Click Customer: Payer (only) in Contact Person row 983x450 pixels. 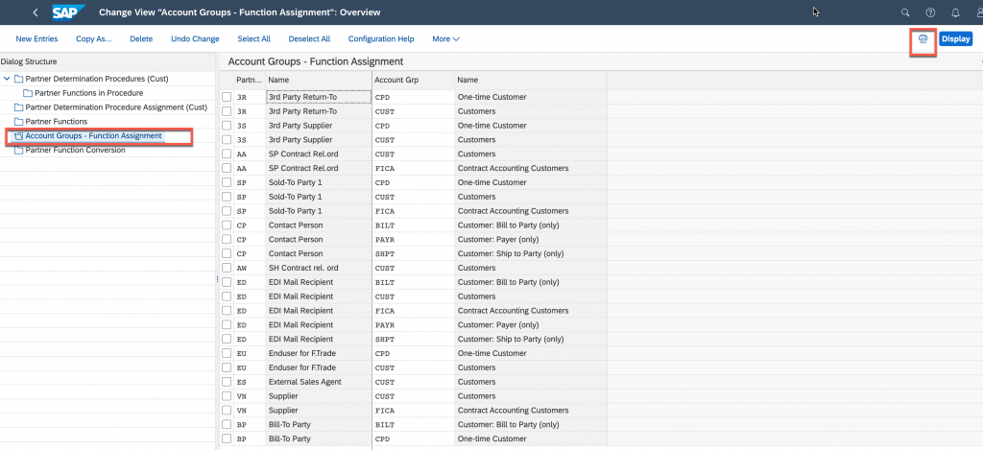tap(530, 240)
